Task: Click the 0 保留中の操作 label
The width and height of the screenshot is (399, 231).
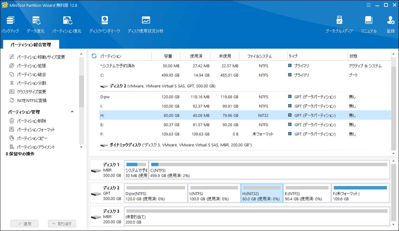Action: pyautogui.click(x=20, y=154)
